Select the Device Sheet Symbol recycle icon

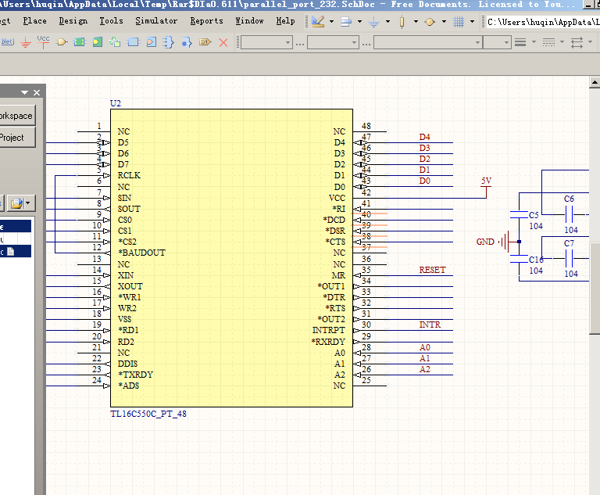[x=115, y=41]
